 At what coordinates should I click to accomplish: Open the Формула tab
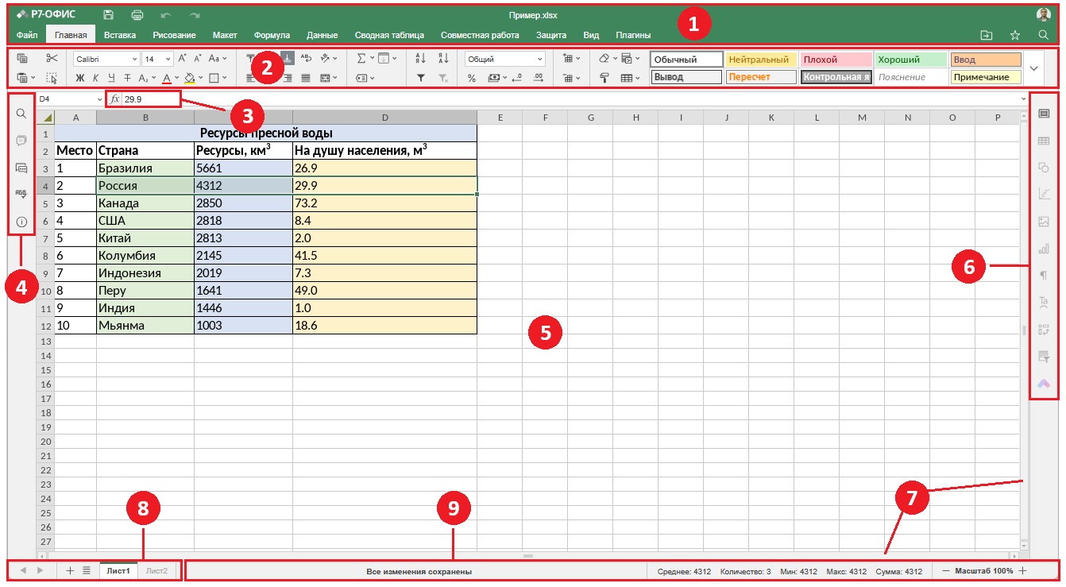(272, 35)
